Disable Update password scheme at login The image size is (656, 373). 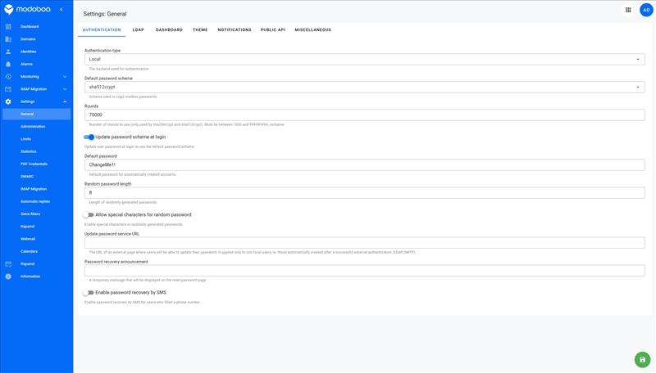89,137
